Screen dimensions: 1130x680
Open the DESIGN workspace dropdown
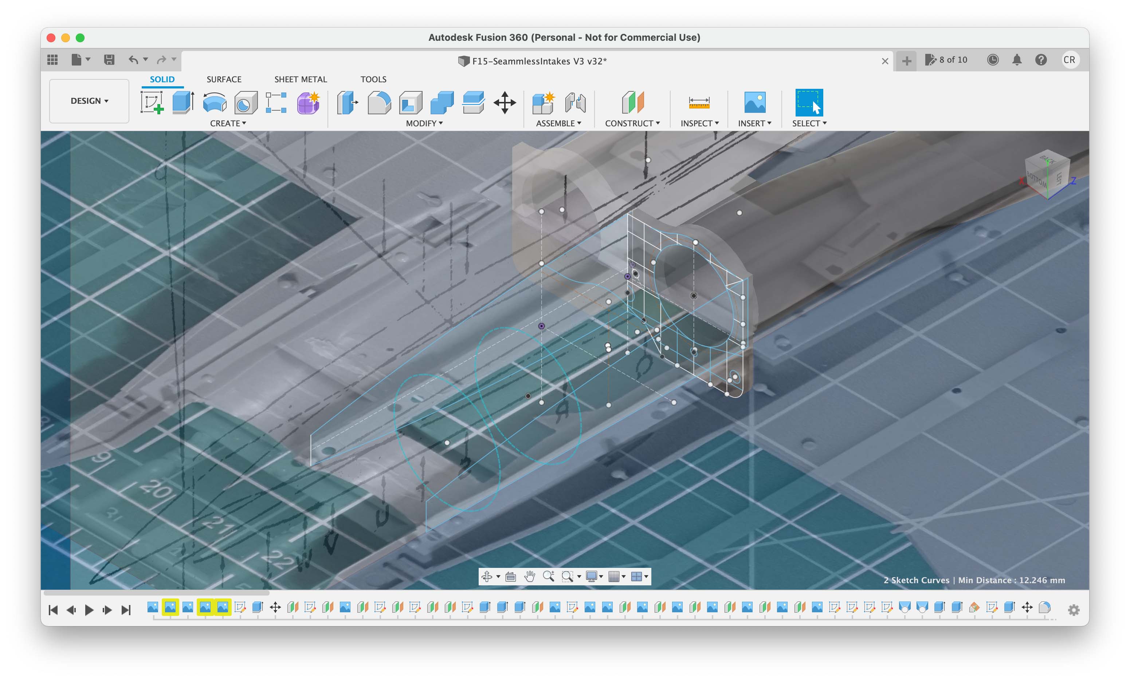89,101
